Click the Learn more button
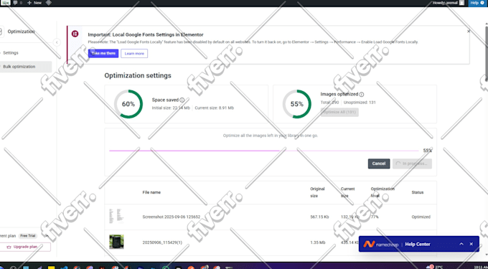This screenshot has width=488, height=269. (x=134, y=54)
